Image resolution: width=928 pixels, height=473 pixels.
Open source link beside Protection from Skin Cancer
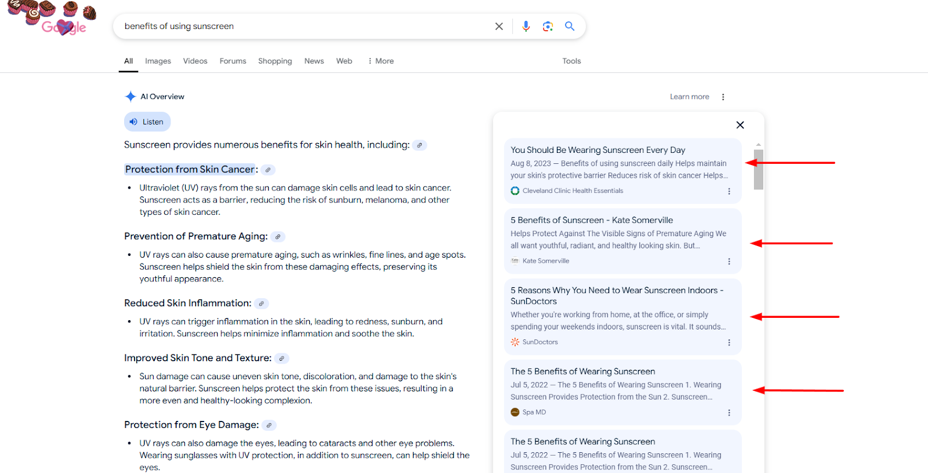[267, 170]
